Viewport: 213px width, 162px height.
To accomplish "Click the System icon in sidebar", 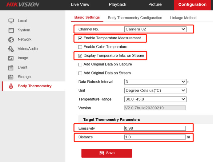I will click(x=11, y=30).
